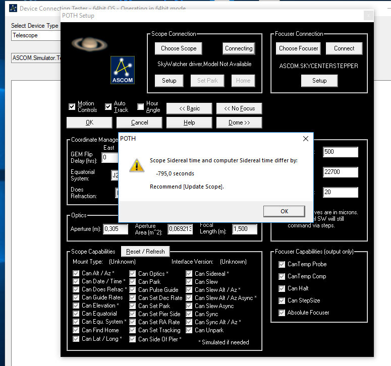
Task: Toggle Can Alt / Az checkbox
Action: (76, 273)
